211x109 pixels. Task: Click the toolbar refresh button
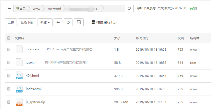[68, 22]
